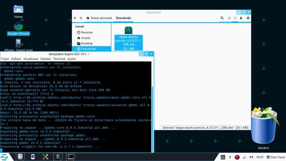
Task: Click the 18:07 clock
Action: (260, 157)
